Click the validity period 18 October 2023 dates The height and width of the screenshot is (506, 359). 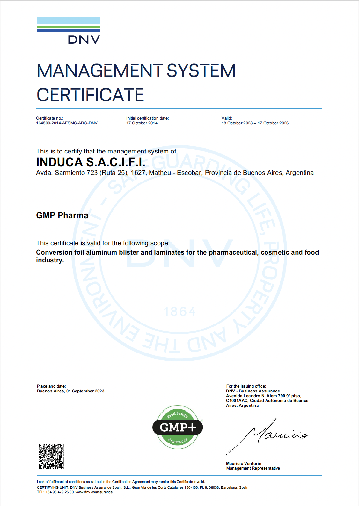255,123
